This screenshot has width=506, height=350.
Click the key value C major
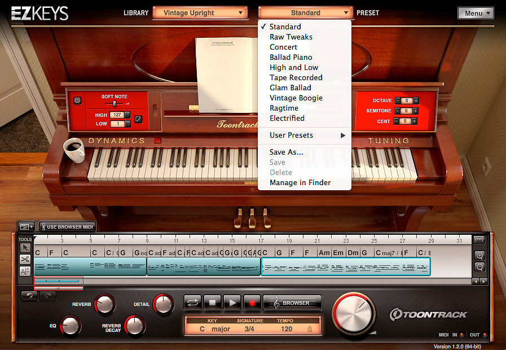click(x=214, y=329)
